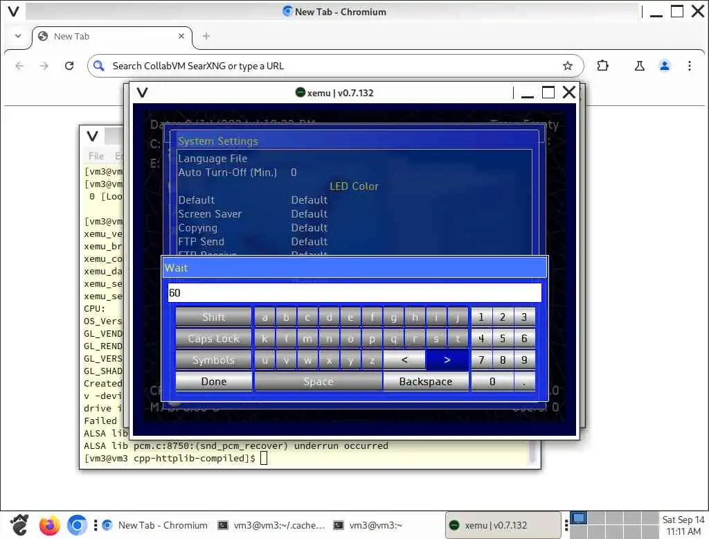Click the Backspace key

click(426, 382)
